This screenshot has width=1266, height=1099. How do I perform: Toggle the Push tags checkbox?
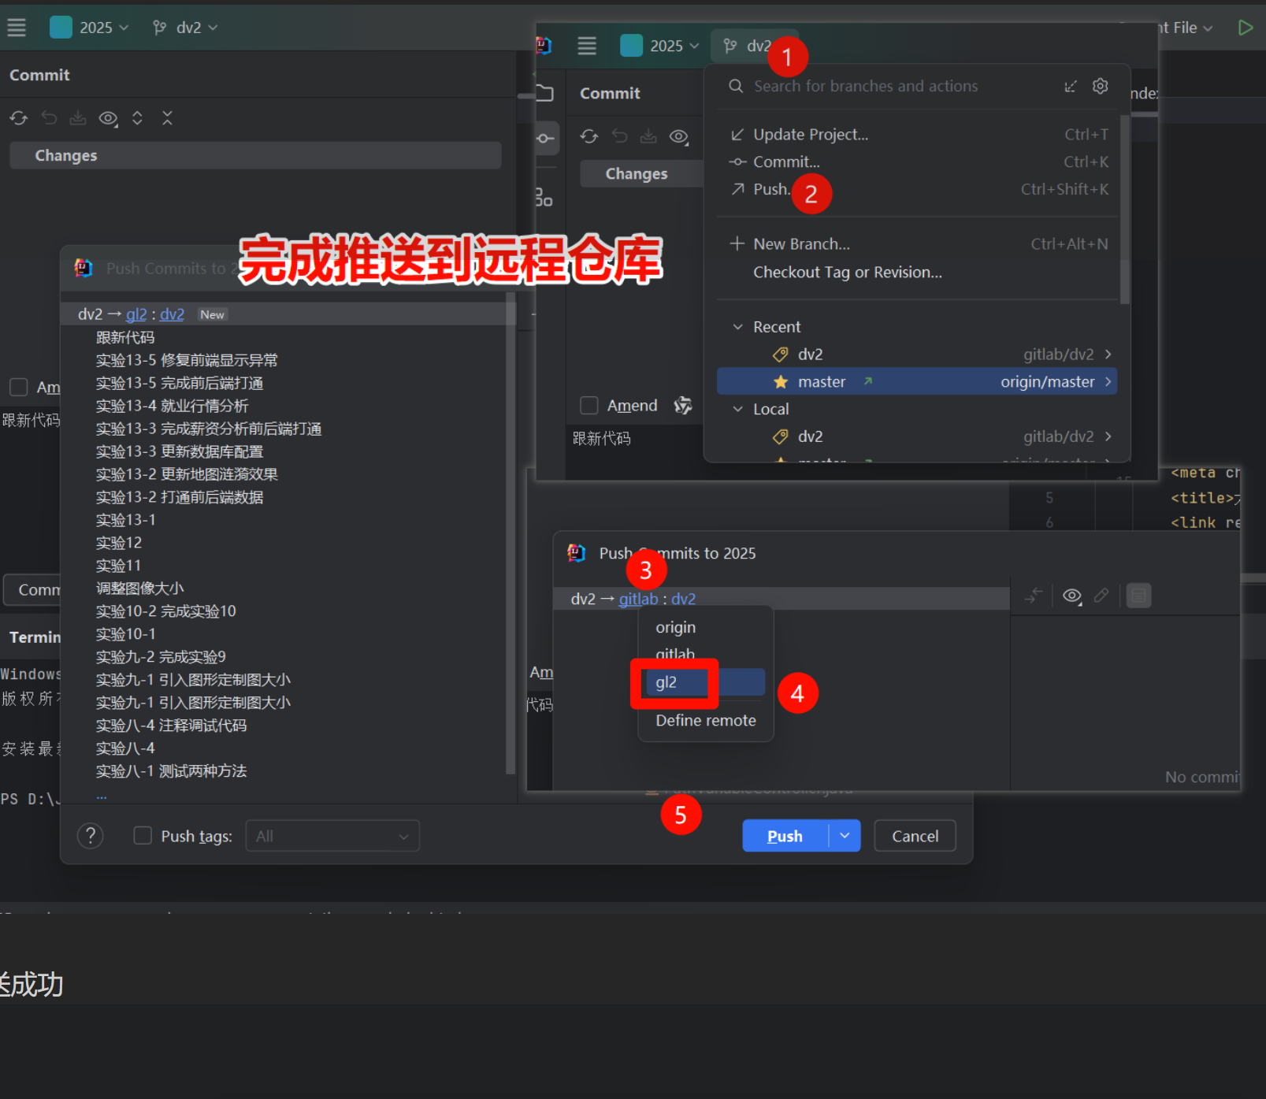pyautogui.click(x=143, y=836)
